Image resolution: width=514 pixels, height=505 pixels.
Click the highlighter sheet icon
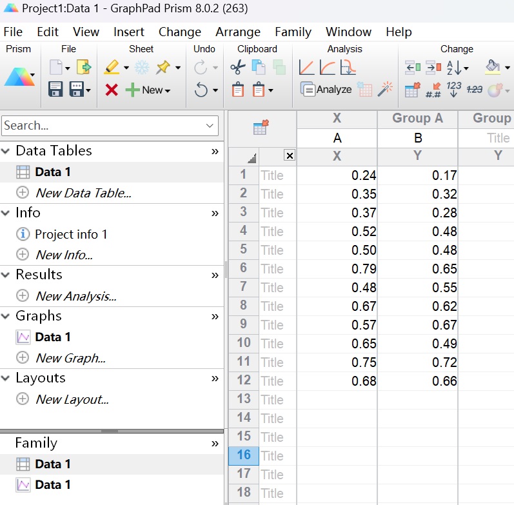[x=112, y=67]
